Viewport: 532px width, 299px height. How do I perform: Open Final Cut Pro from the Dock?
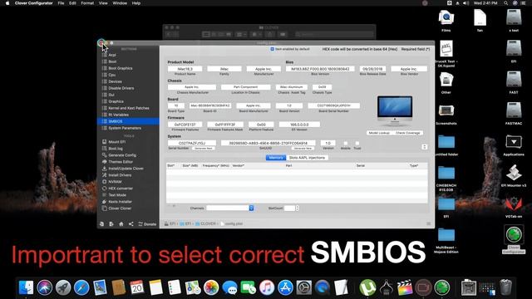point(405,287)
